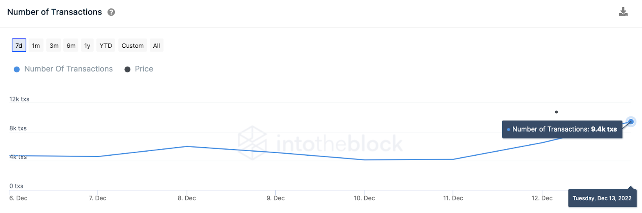This screenshot has width=642, height=213.
Task: Switch to YTD range
Action: tap(106, 45)
